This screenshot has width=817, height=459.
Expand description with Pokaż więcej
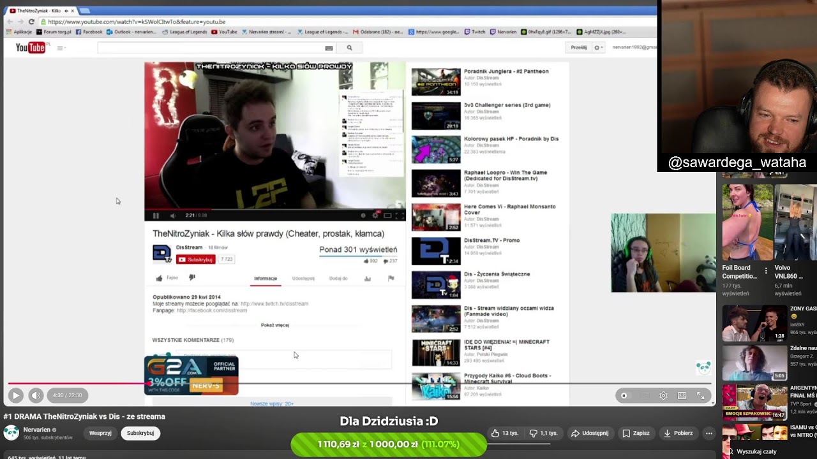[x=275, y=325]
